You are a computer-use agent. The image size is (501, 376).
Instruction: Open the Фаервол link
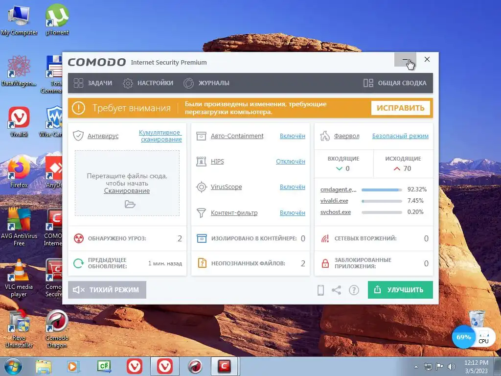coord(347,136)
